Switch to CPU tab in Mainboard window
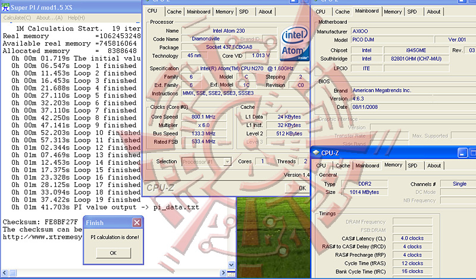Image resolution: width=476 pixels, height=279 pixels. tap(321, 11)
